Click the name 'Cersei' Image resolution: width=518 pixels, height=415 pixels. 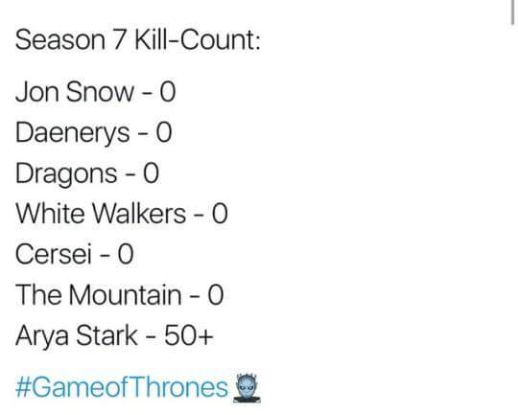pos(53,254)
